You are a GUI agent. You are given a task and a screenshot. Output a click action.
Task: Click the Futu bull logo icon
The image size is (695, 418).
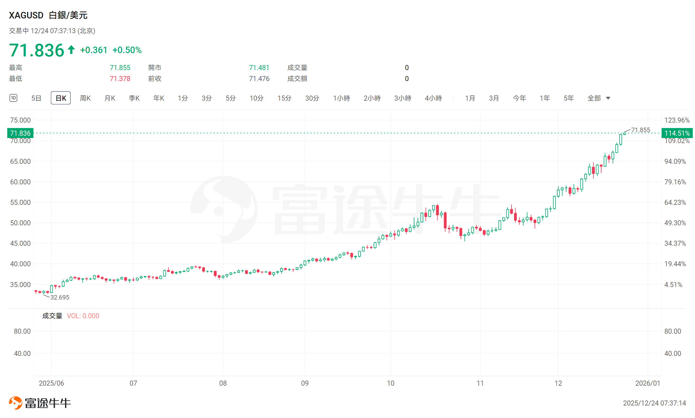pos(15,403)
